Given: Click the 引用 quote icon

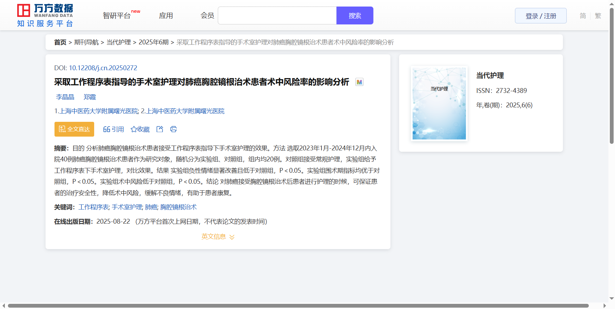Looking at the screenshot, I should [107, 129].
